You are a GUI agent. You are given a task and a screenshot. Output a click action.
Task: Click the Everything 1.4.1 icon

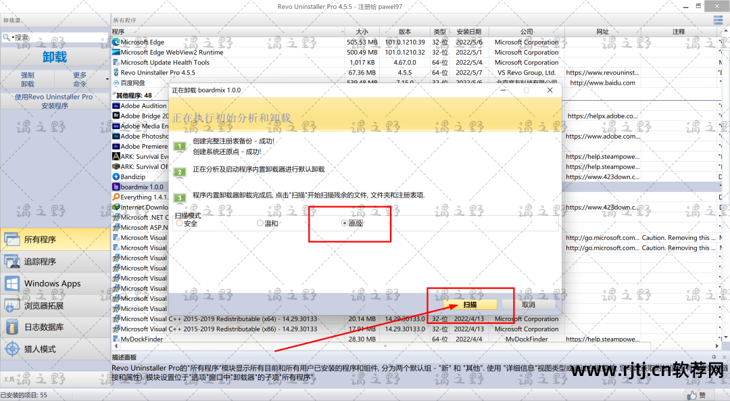click(116, 197)
